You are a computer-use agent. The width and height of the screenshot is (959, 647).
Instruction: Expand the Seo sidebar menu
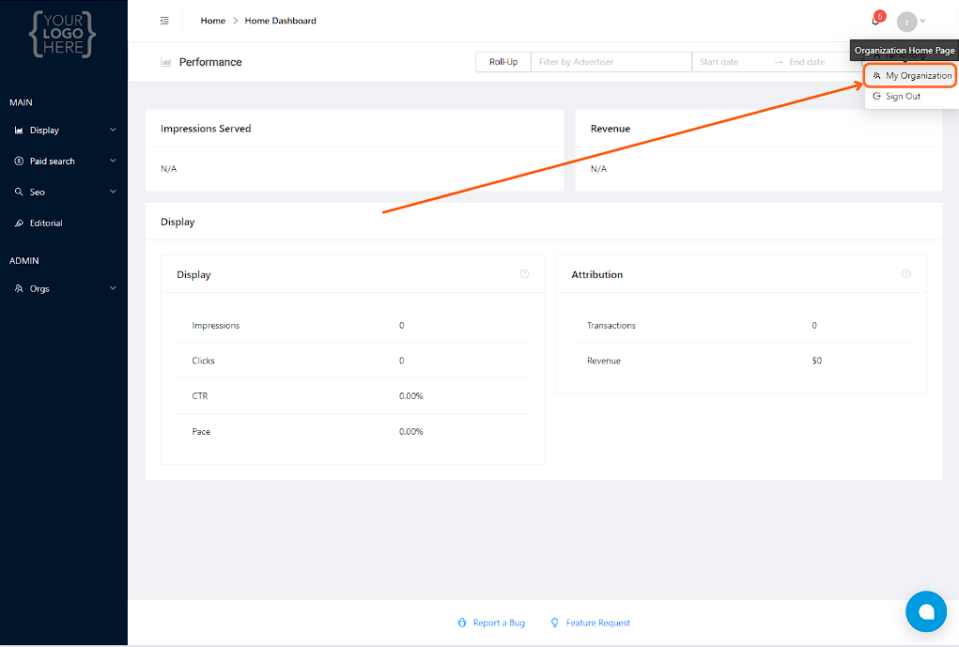tap(64, 192)
